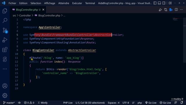
Task: Click the VS Code logo icon
Action: 3,3
